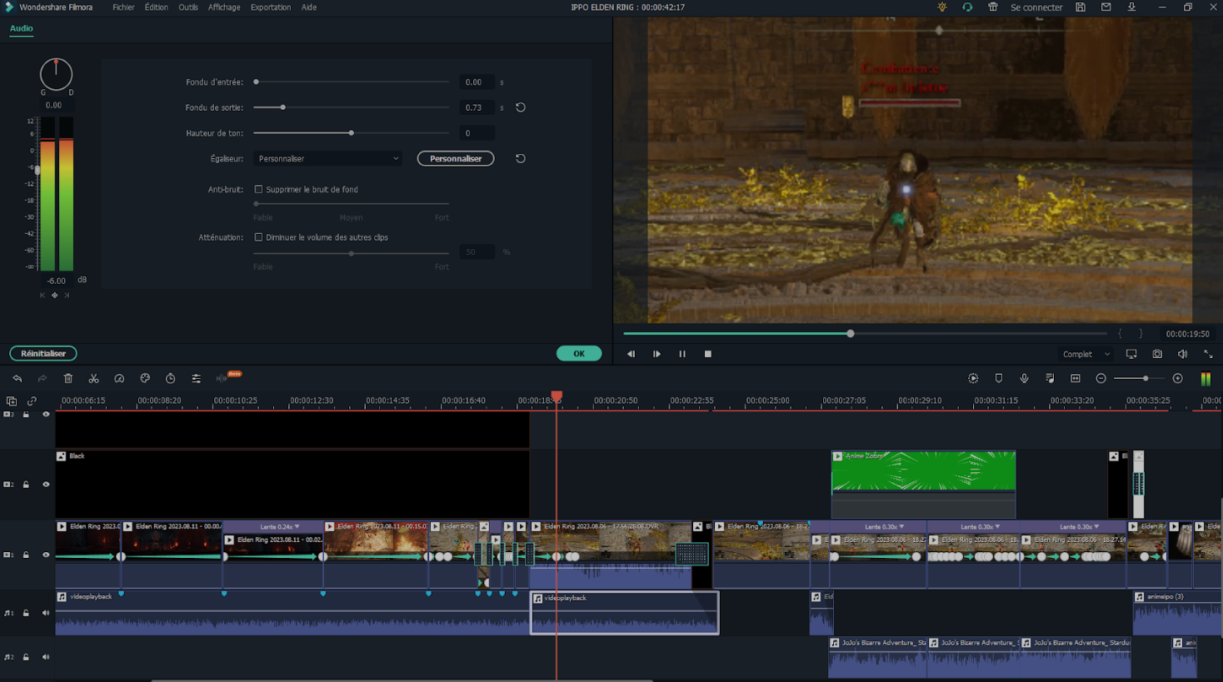
Task: Select the Audio tab
Action: (22, 28)
